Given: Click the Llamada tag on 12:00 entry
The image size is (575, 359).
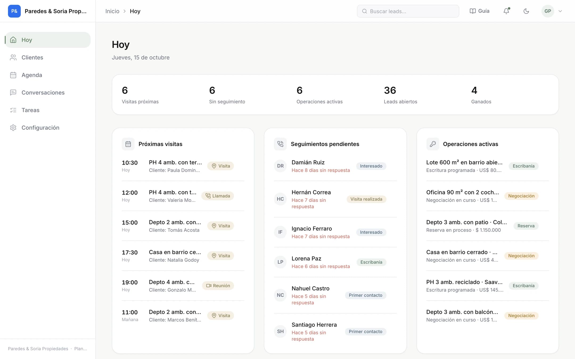Looking at the screenshot, I should (218, 196).
